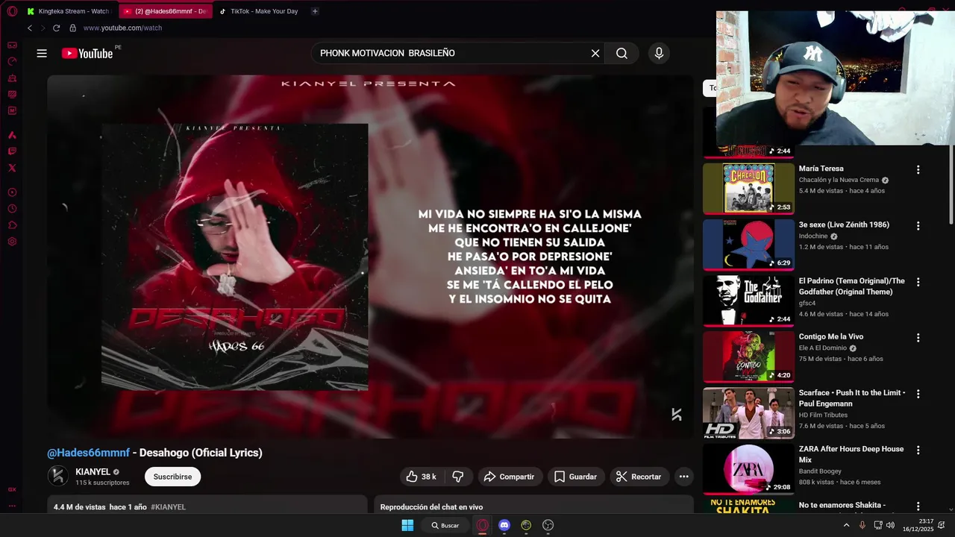This screenshot has height=537, width=955.
Task: Play 3e sexe (Live Zénith 1986) thumbnail
Action: click(x=748, y=245)
